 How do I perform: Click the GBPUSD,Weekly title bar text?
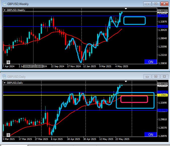pyautogui.click(x=18, y=4)
